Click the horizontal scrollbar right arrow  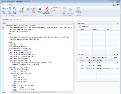click(x=72, y=92)
